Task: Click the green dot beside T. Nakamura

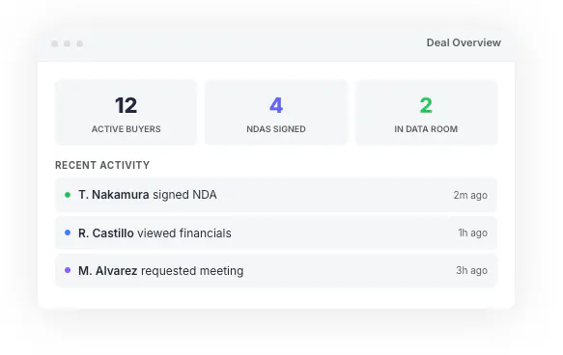Action: coord(68,195)
